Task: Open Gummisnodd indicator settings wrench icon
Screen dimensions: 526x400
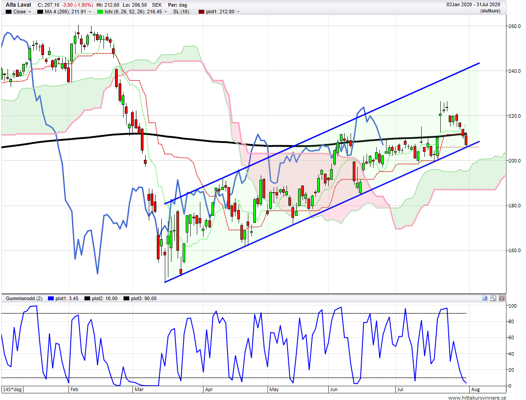Action: coord(493,298)
